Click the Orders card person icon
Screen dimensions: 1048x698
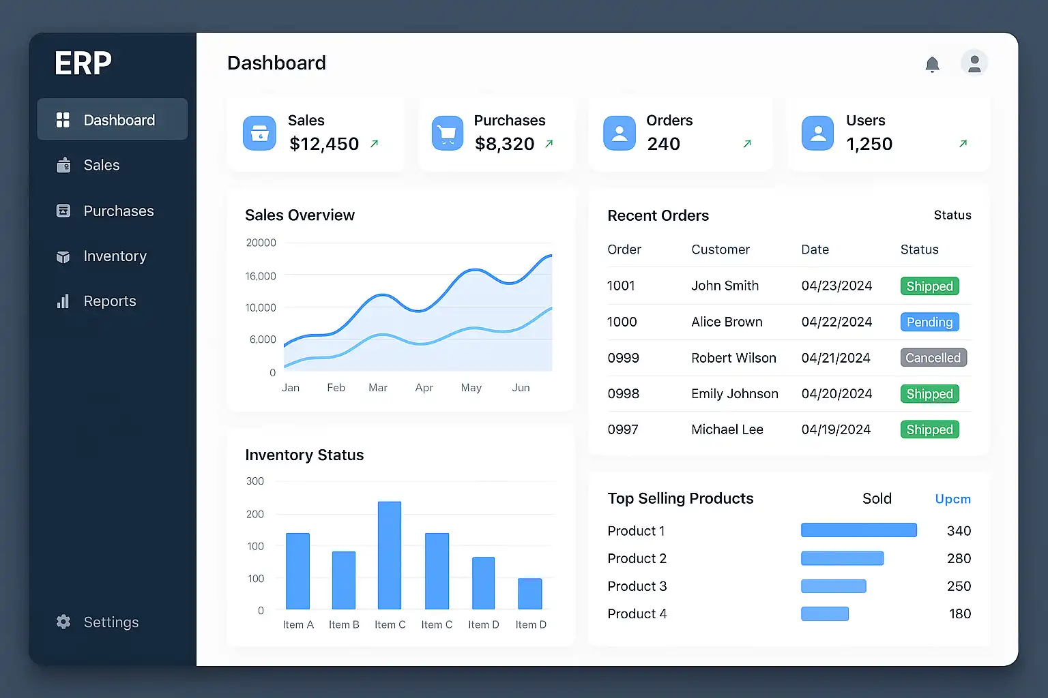620,133
